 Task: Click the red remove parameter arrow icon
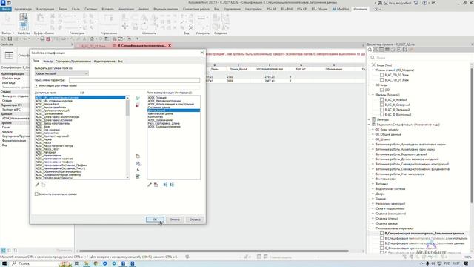[x=138, y=105]
